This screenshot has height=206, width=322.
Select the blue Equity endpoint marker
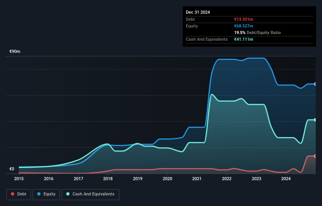(x=315, y=84)
